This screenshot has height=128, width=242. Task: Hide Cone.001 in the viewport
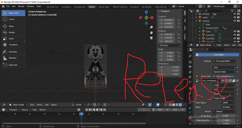235,35
